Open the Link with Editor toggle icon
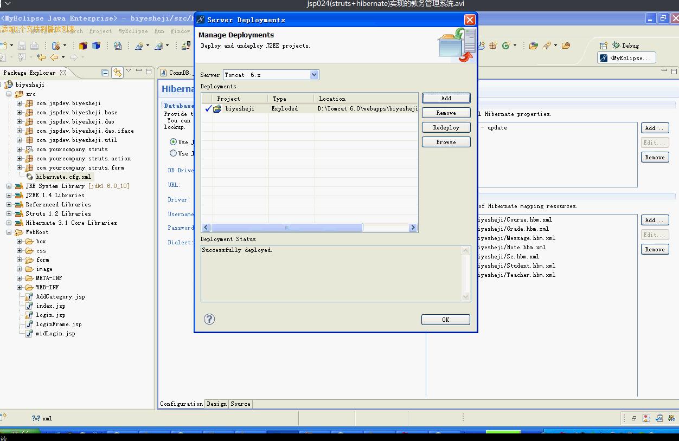Viewport: 679px width, 441px height. point(117,73)
